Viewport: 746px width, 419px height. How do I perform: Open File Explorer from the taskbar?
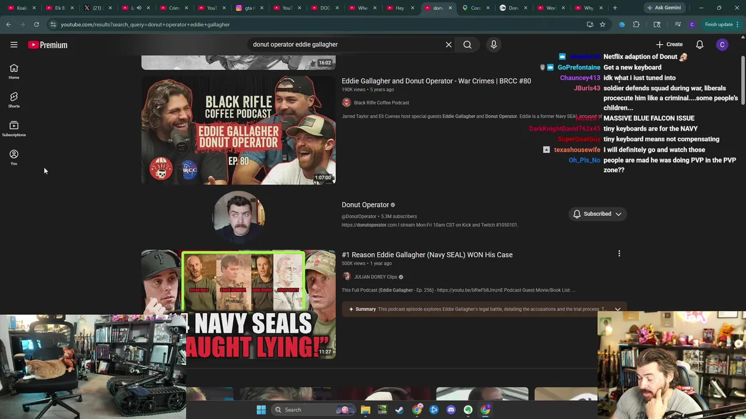[365, 410]
